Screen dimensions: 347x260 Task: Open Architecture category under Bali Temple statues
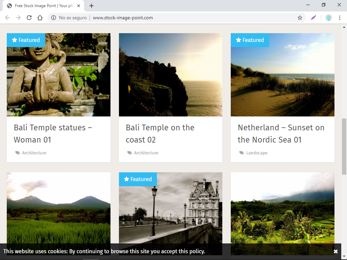click(34, 153)
